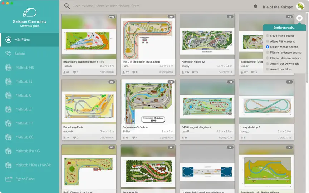Filter plans by Maßstab 0

coord(30,95)
